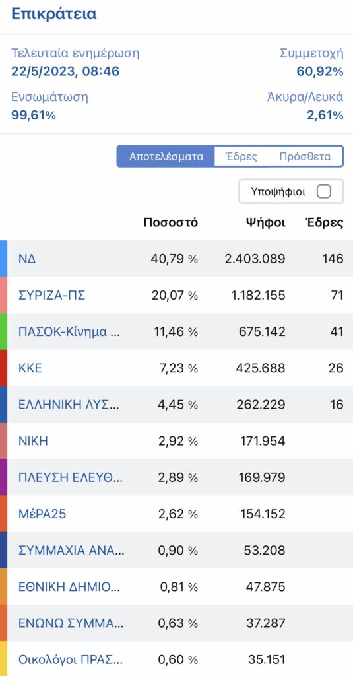
Task: Select the Αποτελέσματα tab
Action: click(x=166, y=156)
